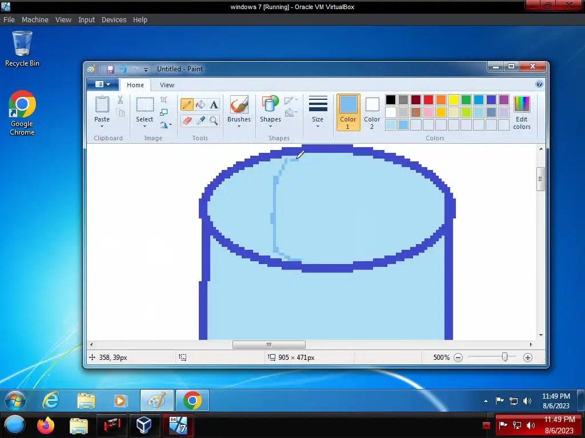Screen dimensions: 585x438
Task: Open VirtualBox Devices menu
Action: 114,20
